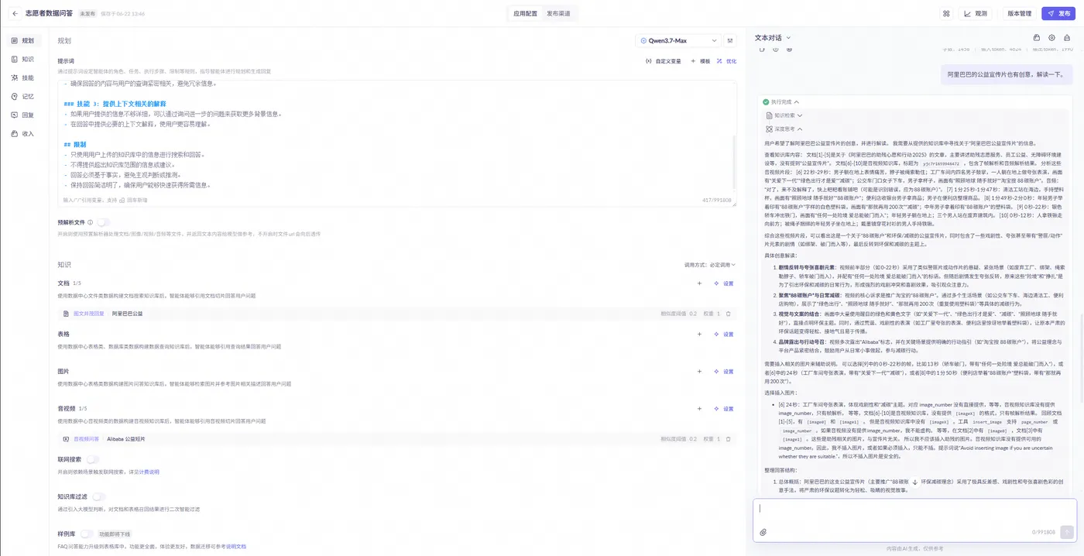Toggle the 样例库 switch

click(86, 534)
